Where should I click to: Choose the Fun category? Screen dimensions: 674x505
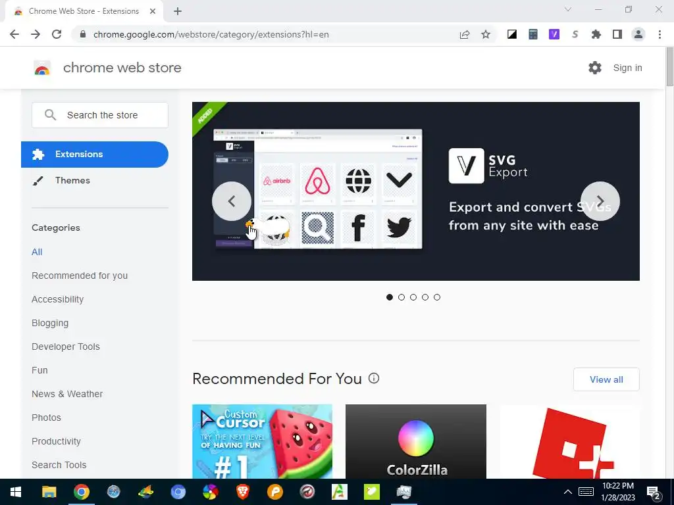(x=39, y=370)
